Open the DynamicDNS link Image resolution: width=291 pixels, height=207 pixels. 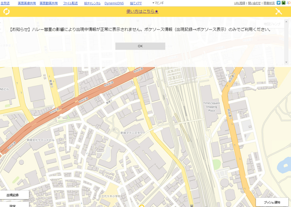[114, 3]
